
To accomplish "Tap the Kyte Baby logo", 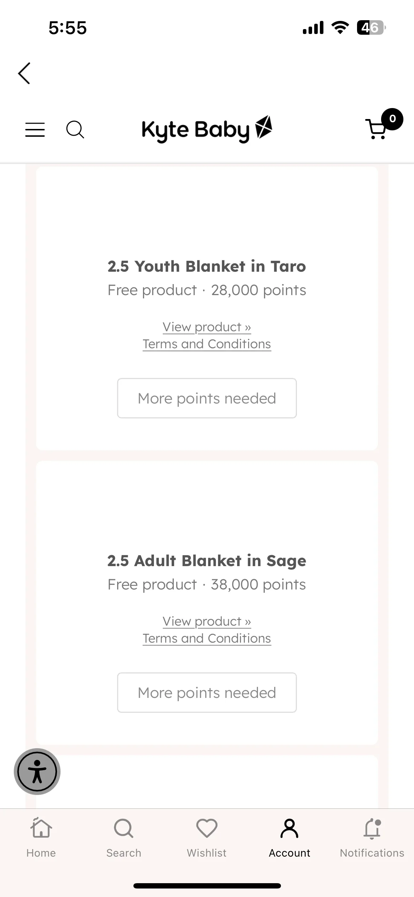I will pyautogui.click(x=207, y=129).
